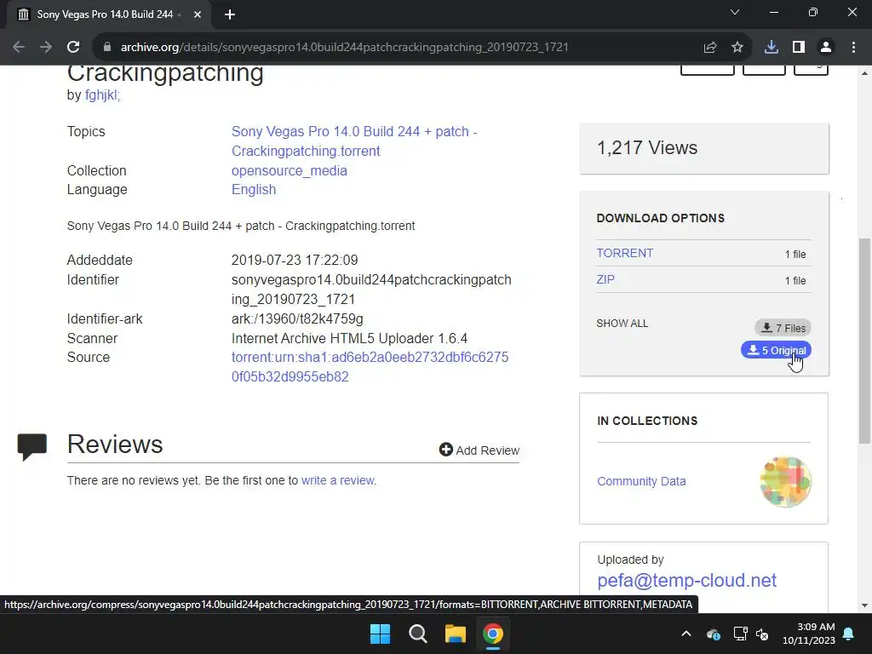
Task: Click the Chrome taskbar icon
Action: pos(493,634)
